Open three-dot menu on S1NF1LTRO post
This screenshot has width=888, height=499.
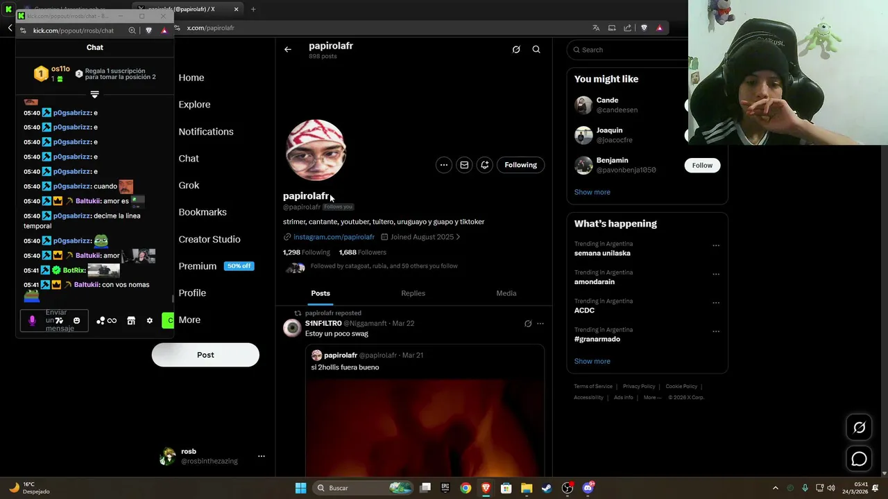[x=540, y=324]
